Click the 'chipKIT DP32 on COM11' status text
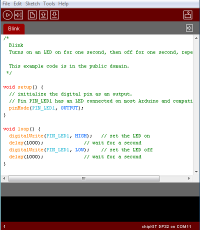Image resolution: width=200 pixels, height=230 pixels. pyautogui.click(x=166, y=226)
